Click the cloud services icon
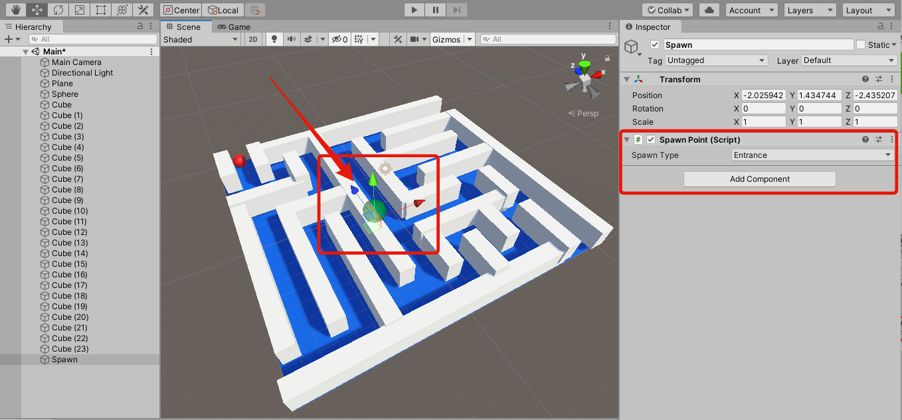The image size is (902, 420). pos(710,10)
